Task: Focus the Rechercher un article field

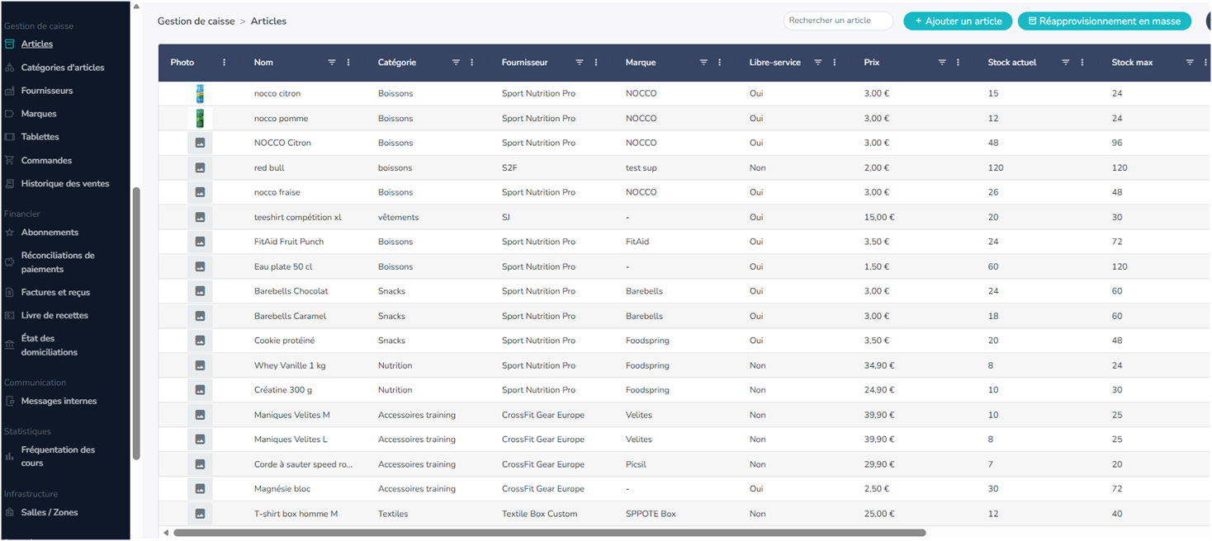Action: click(x=838, y=21)
